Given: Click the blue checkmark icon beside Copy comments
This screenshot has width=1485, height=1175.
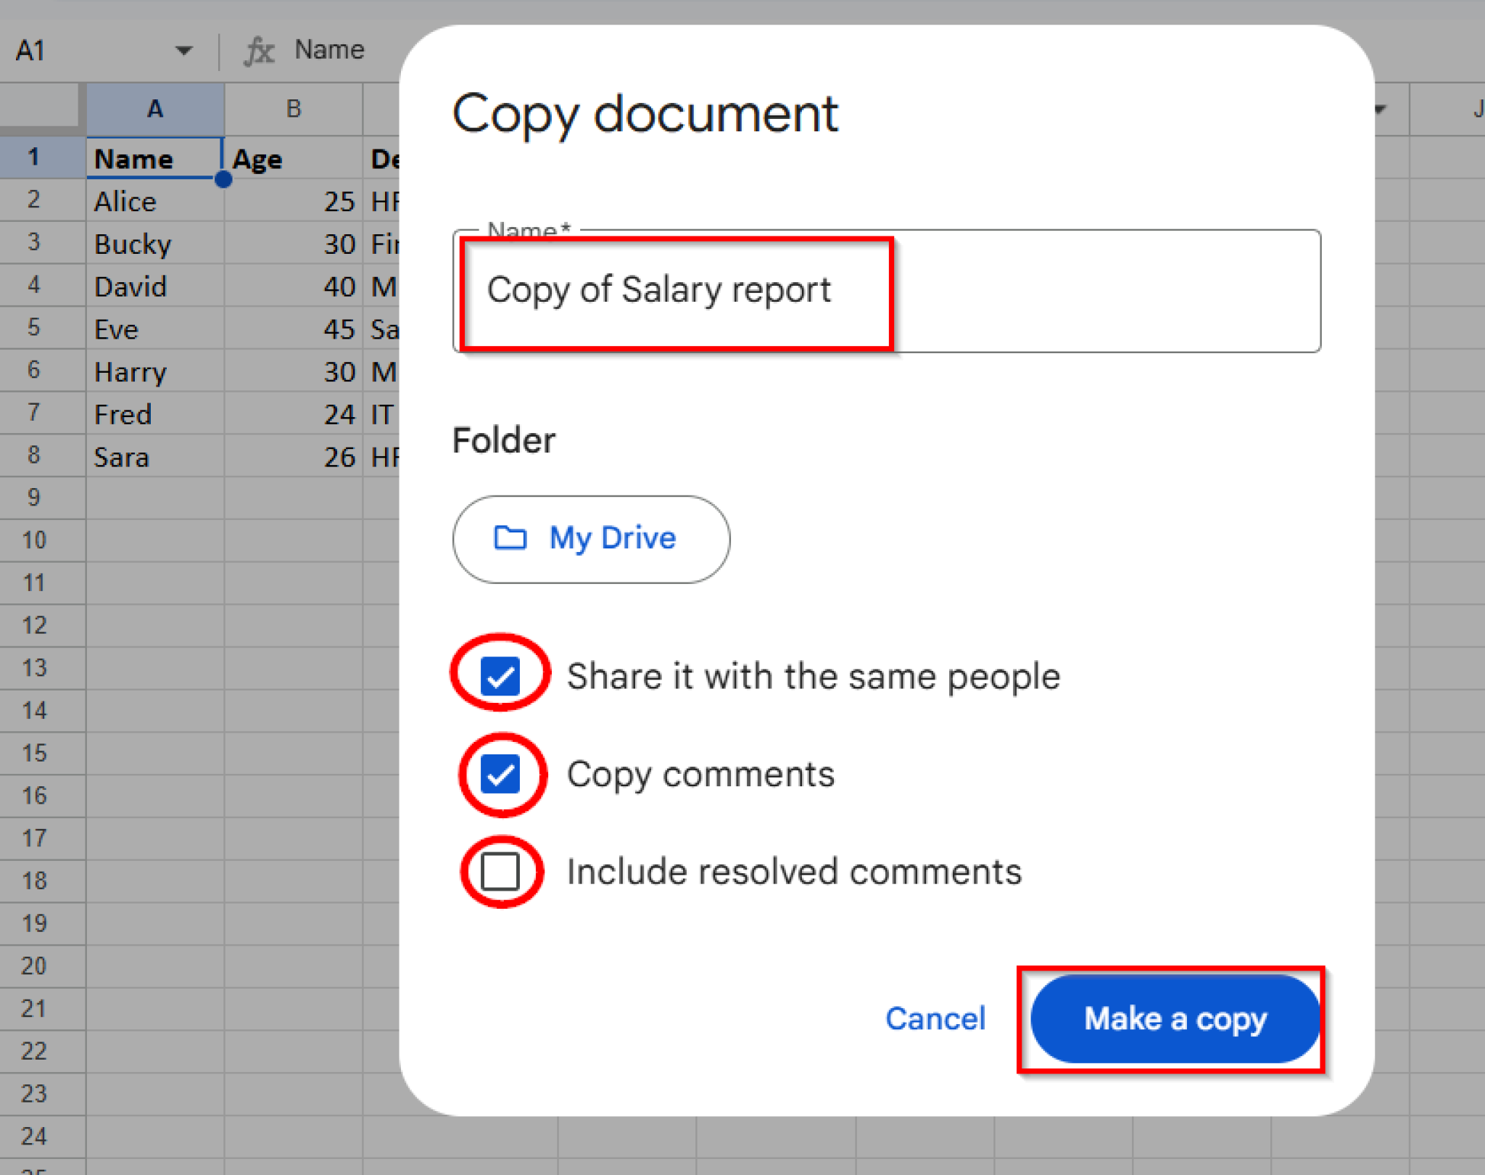Looking at the screenshot, I should (500, 773).
